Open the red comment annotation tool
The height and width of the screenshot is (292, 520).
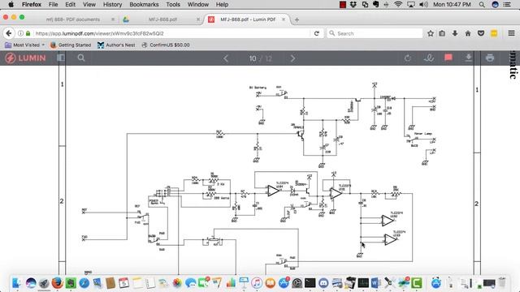pos(448,58)
